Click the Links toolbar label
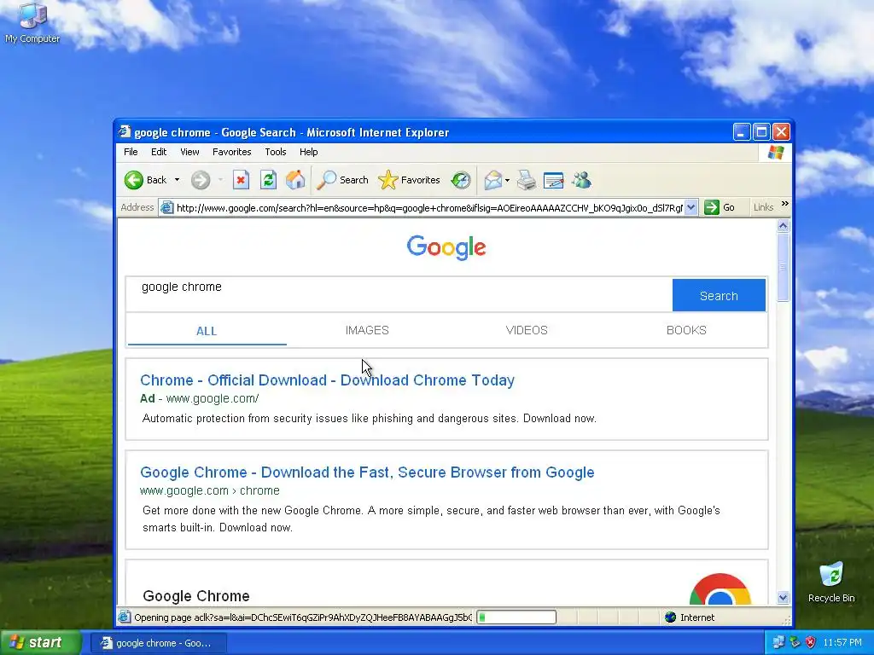Image resolution: width=874 pixels, height=655 pixels. pyautogui.click(x=763, y=208)
